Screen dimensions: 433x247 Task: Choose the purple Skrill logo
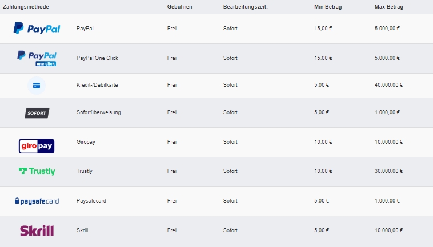point(37,230)
